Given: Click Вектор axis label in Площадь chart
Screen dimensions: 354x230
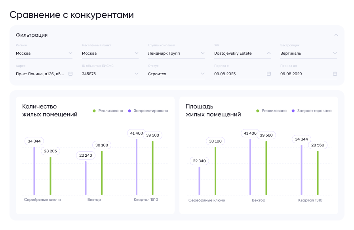Looking at the screenshot, I should pos(259,200).
